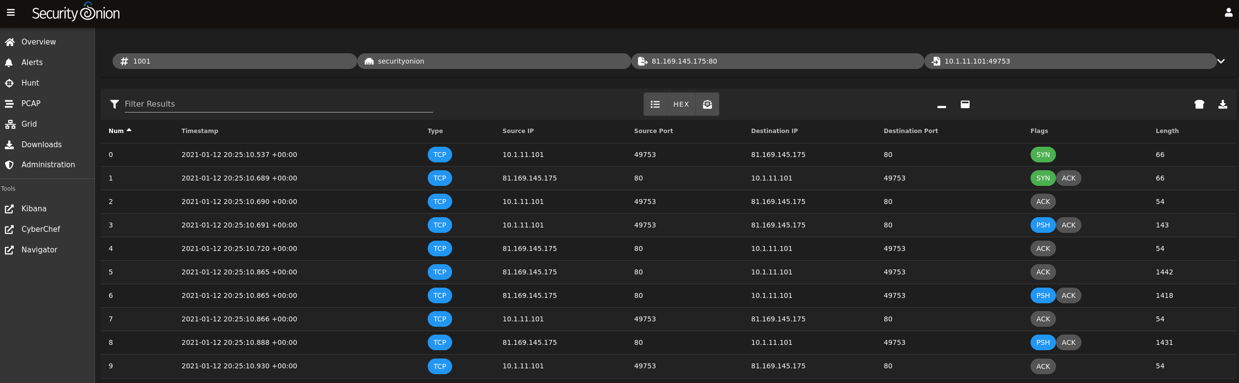Sort by Timestamp column
This screenshot has height=383, width=1239.
[x=200, y=131]
